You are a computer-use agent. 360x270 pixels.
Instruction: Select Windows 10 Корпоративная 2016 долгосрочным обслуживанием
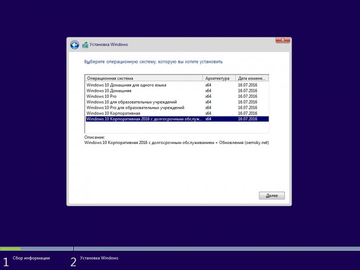point(177,119)
